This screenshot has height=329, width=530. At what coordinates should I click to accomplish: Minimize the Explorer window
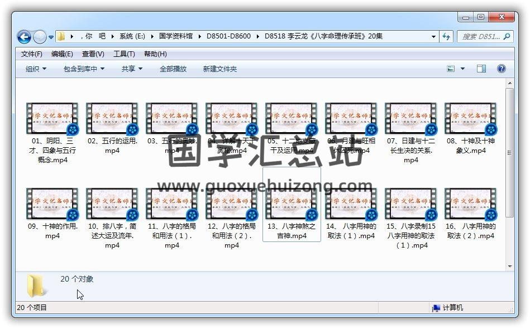pyautogui.click(x=466, y=17)
